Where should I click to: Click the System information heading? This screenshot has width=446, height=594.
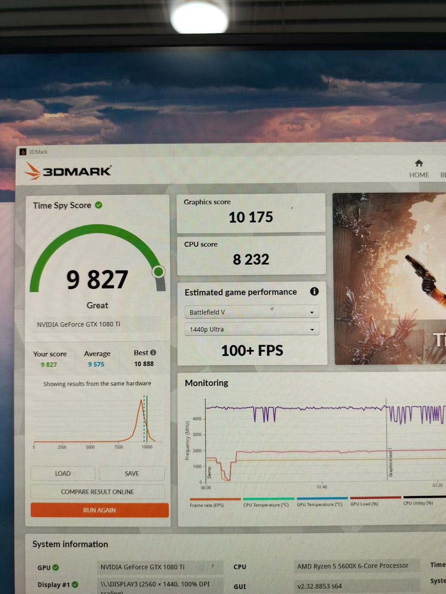click(x=70, y=544)
